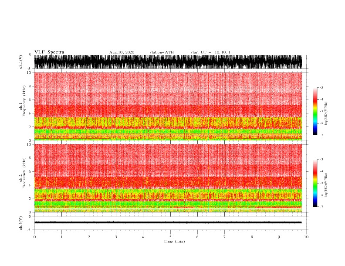Click the time axis tick label "2"
Viewport: 345px width, 266px height.
pyautogui.click(x=89, y=237)
